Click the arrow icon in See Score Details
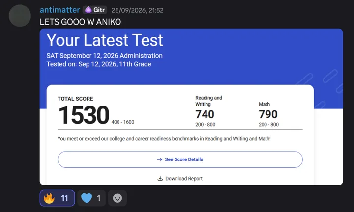The width and height of the screenshot is (354, 212). pos(160,159)
